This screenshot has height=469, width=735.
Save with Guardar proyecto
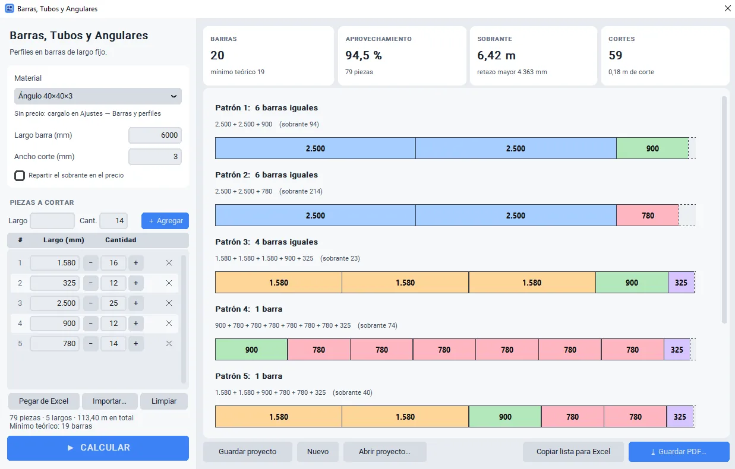click(248, 452)
